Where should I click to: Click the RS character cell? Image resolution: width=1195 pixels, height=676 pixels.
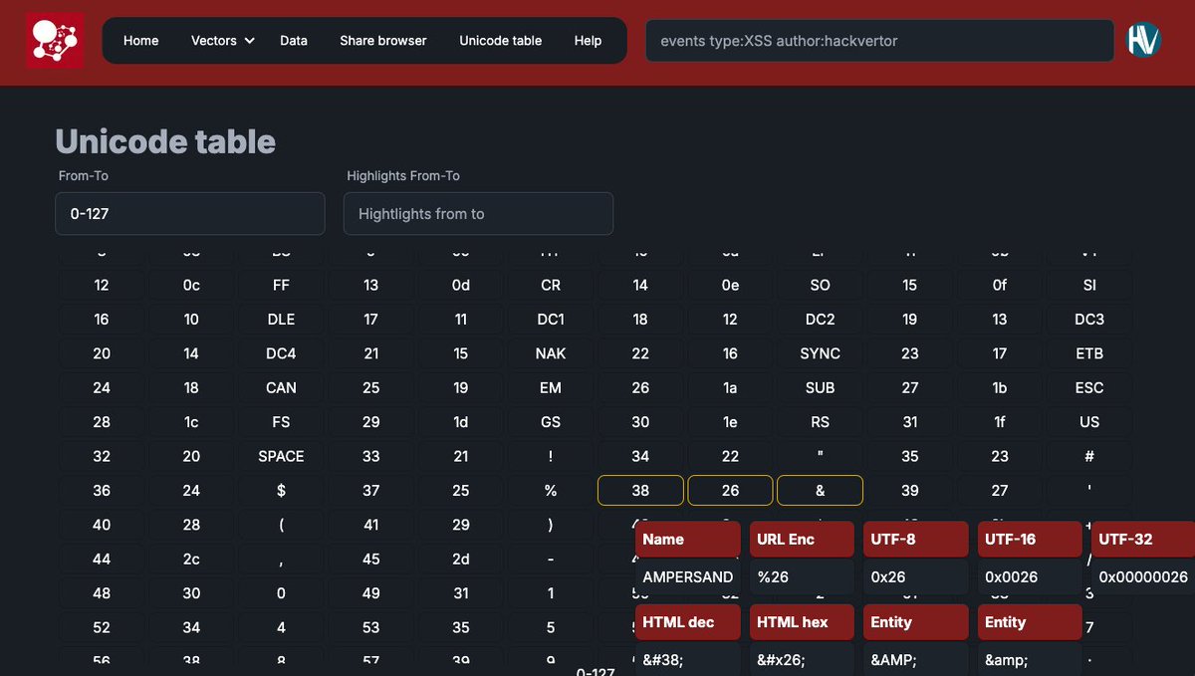point(820,422)
